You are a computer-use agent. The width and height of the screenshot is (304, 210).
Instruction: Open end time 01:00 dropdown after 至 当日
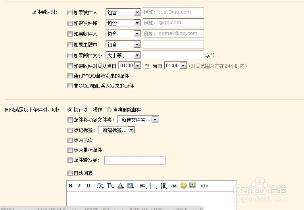pyautogui.click(x=175, y=66)
